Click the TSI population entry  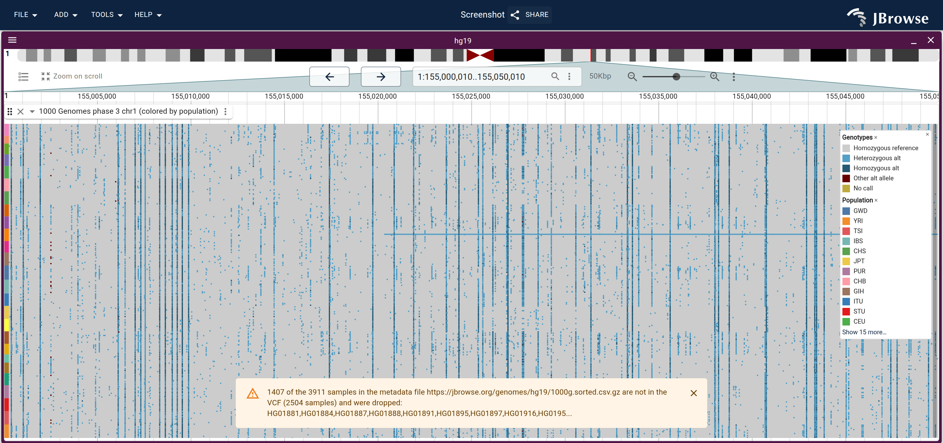coord(853,231)
